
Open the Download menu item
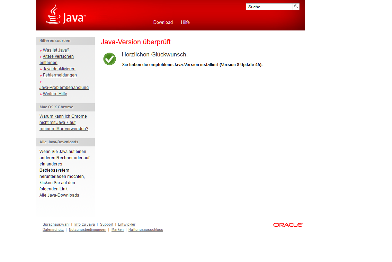163,22
